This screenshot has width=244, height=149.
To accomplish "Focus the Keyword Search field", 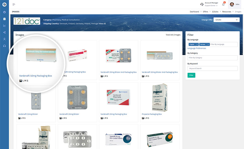I will pyautogui.click(x=212, y=68).
